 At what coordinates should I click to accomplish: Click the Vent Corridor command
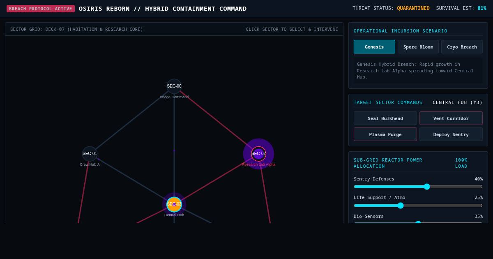click(x=451, y=118)
